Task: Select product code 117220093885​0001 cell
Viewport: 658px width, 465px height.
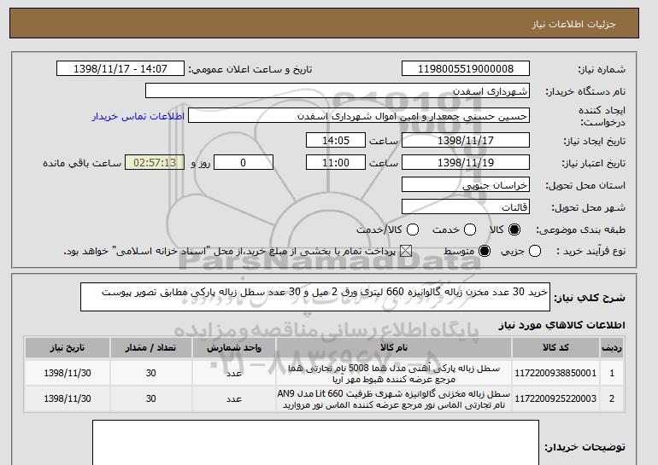Action: [x=555, y=373]
